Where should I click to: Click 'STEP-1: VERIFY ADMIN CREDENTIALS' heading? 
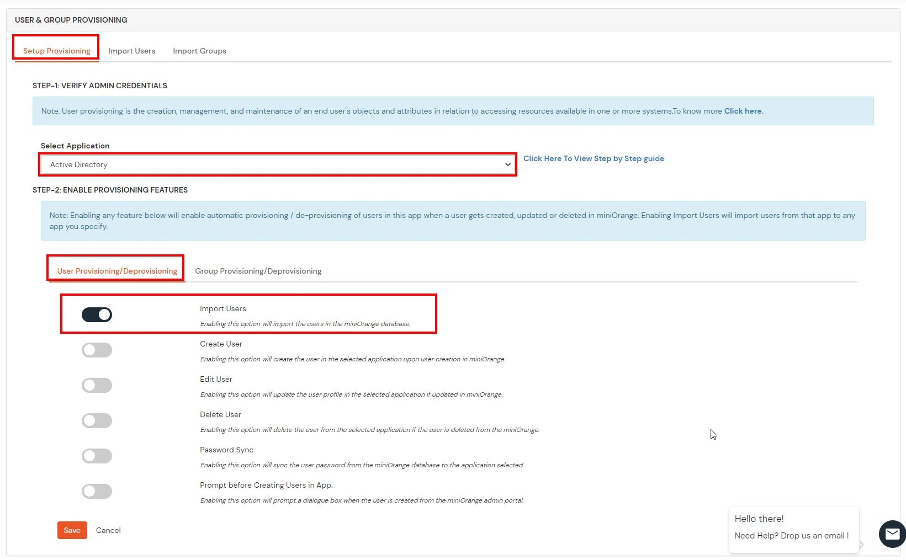coord(100,86)
